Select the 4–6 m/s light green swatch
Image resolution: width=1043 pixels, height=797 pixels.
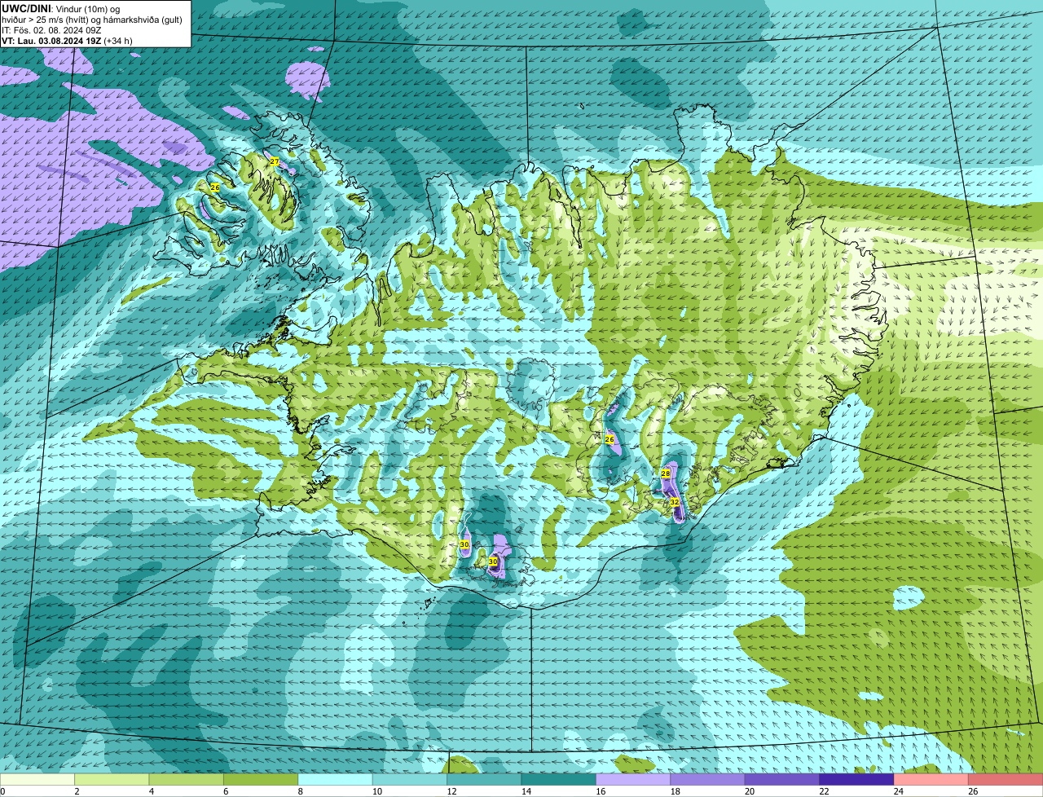[187, 779]
